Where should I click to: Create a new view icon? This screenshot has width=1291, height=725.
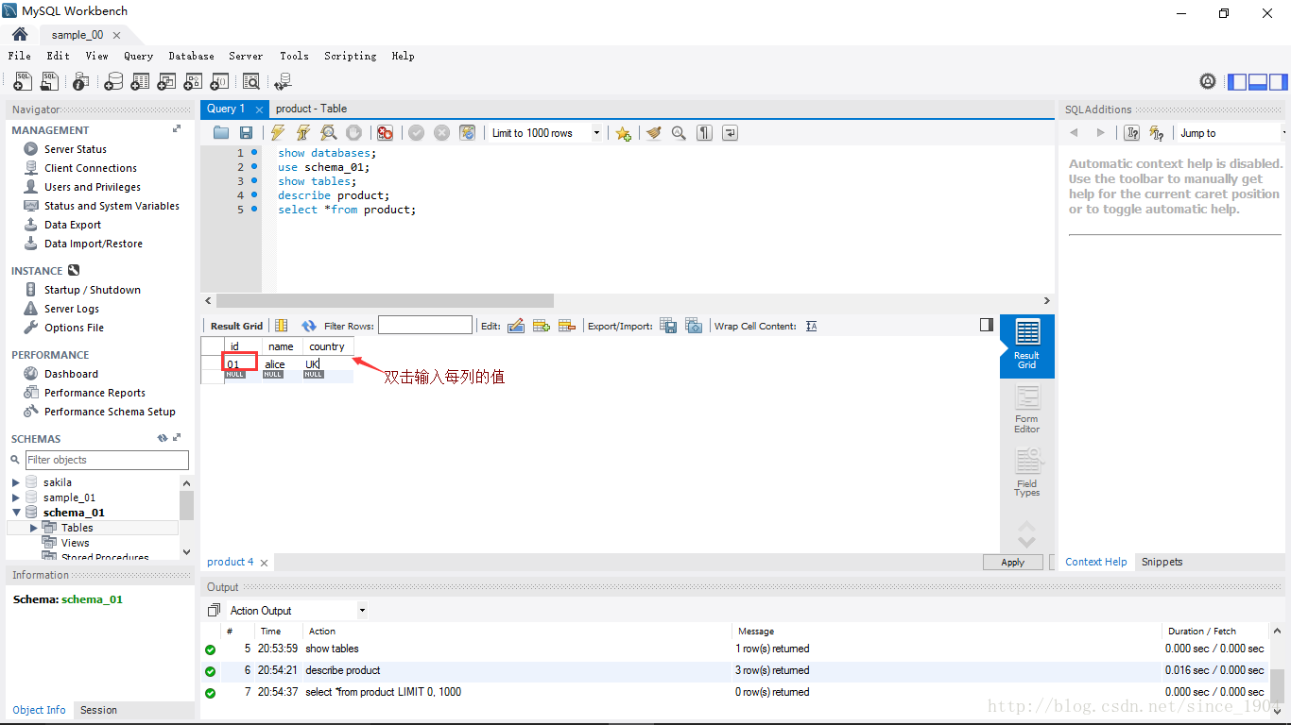point(166,82)
